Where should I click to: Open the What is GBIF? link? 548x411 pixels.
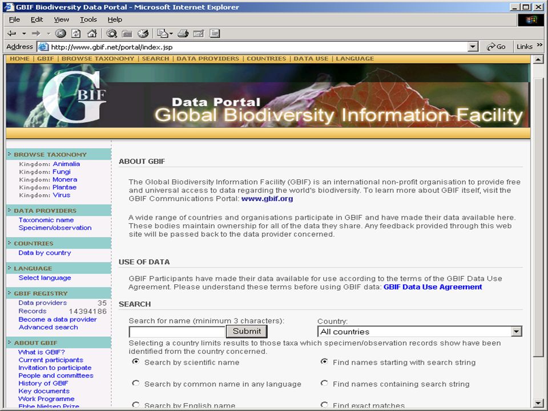click(x=42, y=352)
